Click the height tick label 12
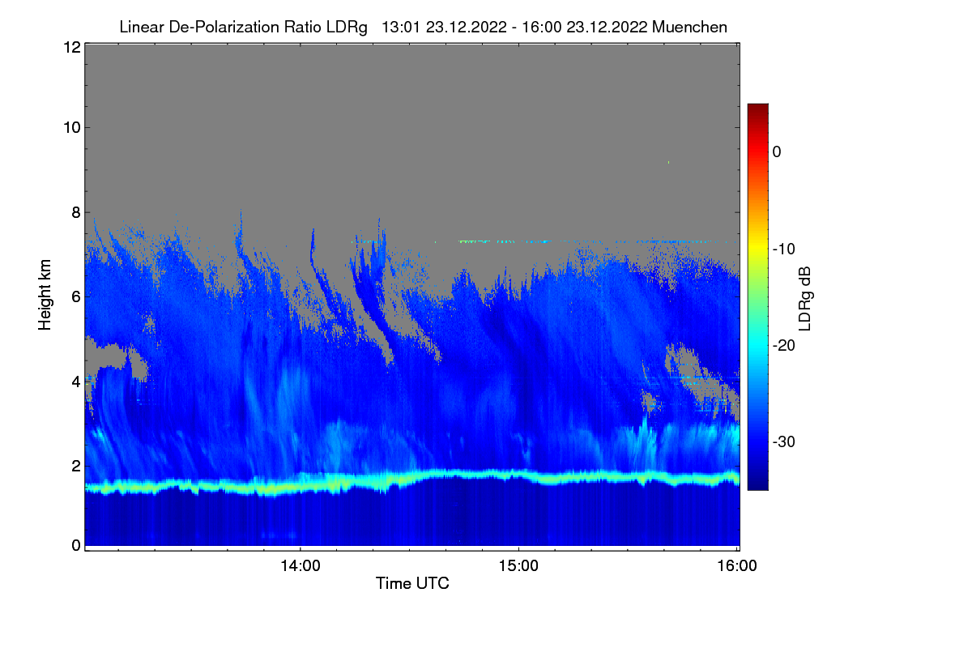 pos(70,47)
